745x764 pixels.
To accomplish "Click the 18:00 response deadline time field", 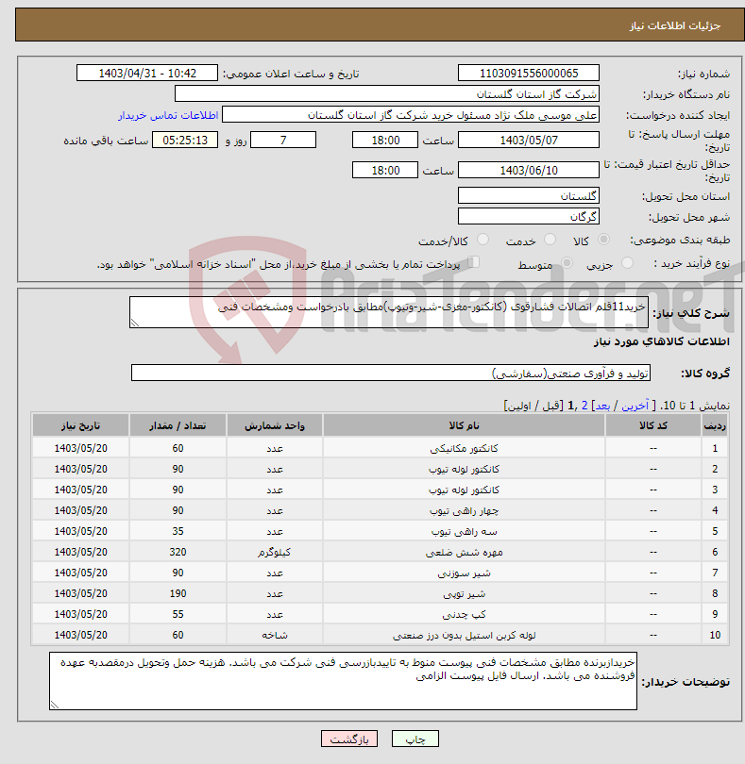I will (x=385, y=140).
